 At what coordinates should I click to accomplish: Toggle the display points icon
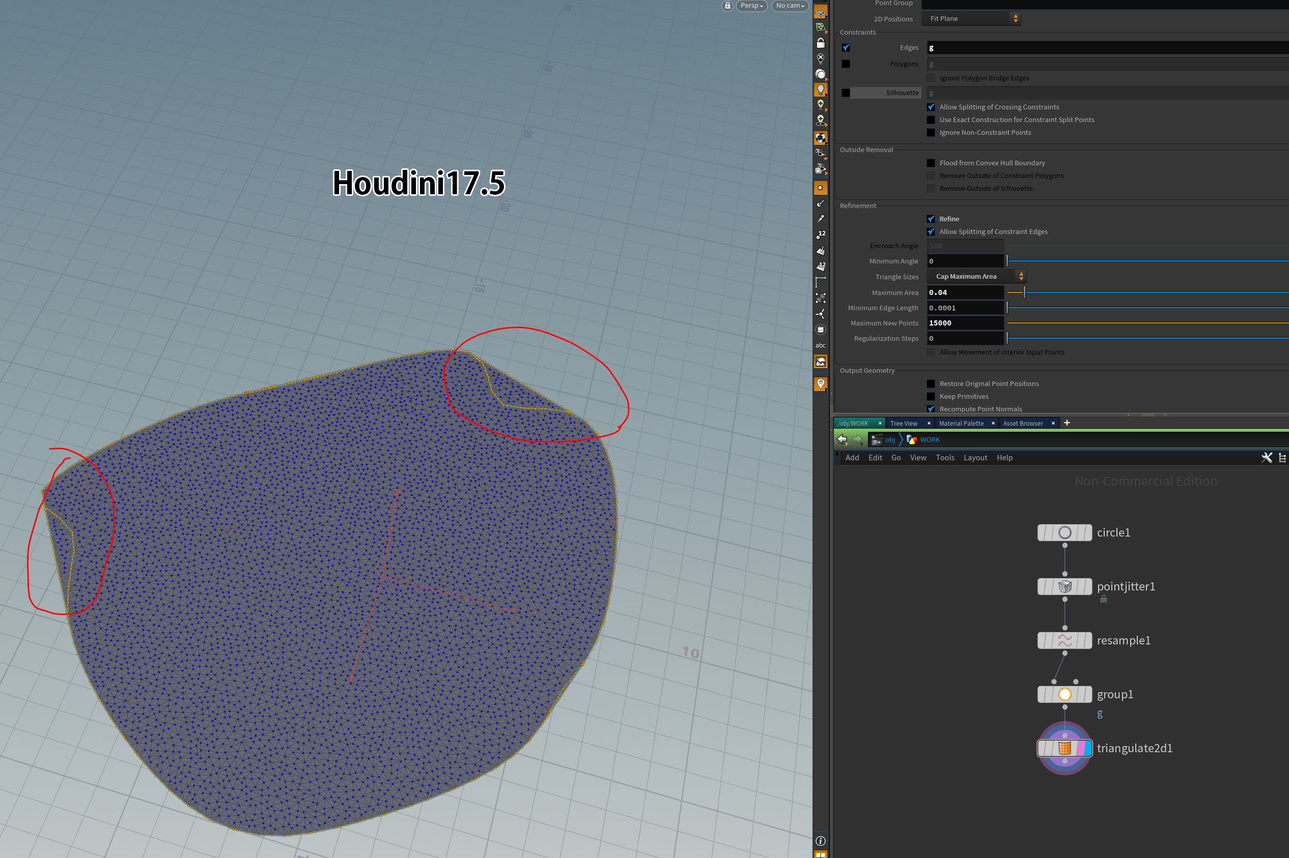820,188
